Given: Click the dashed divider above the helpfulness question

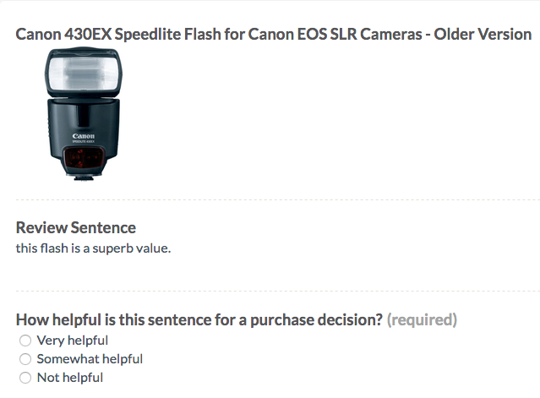Looking at the screenshot, I should pos(270,291).
